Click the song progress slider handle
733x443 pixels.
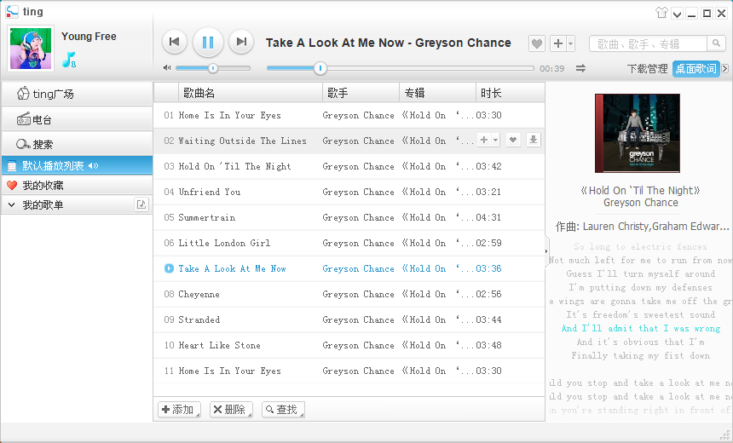click(320, 69)
